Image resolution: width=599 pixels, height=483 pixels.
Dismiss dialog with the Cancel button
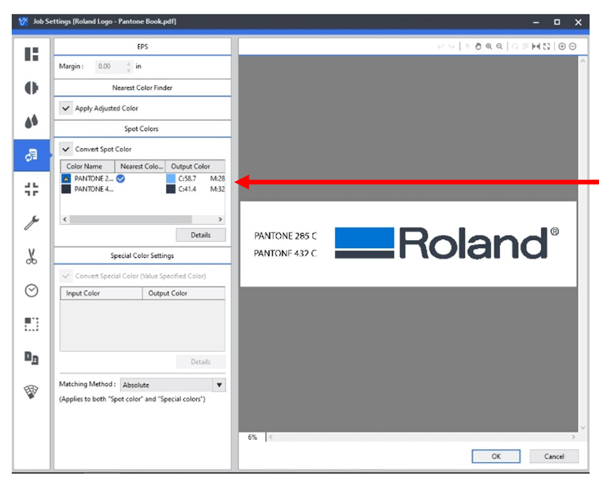pyautogui.click(x=554, y=456)
